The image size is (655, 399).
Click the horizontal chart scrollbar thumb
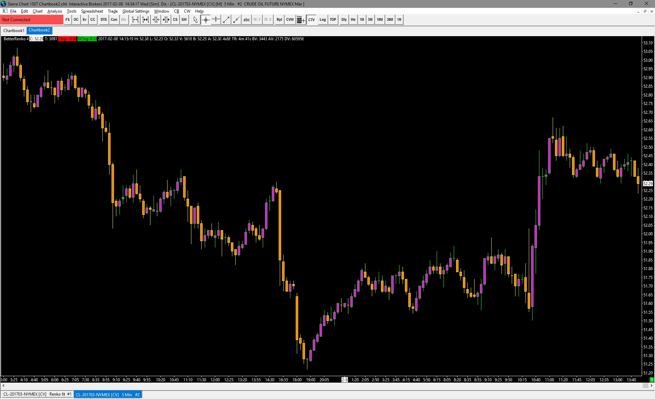point(645,386)
